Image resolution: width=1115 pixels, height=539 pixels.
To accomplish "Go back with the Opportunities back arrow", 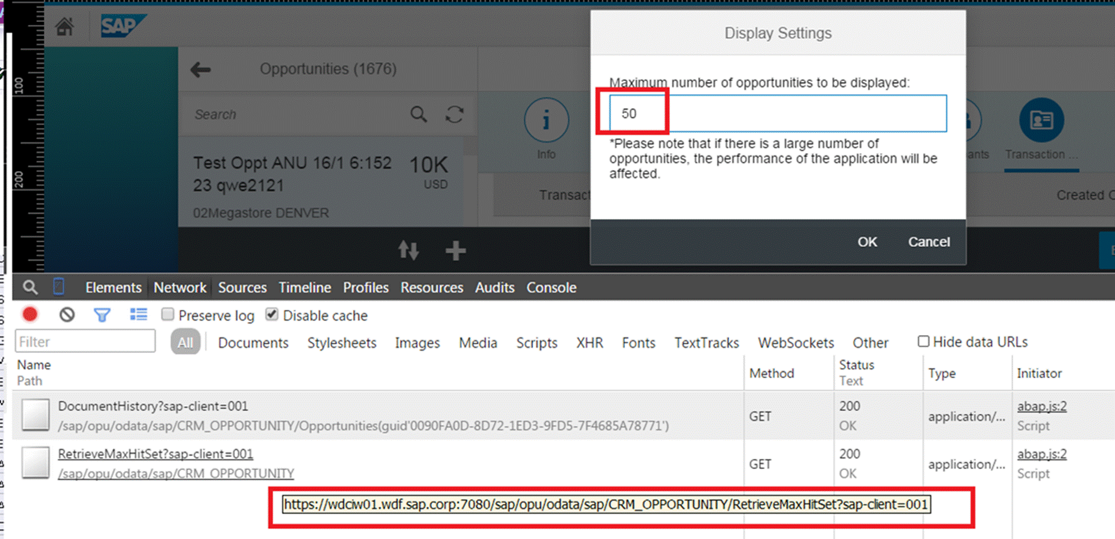I will [200, 70].
